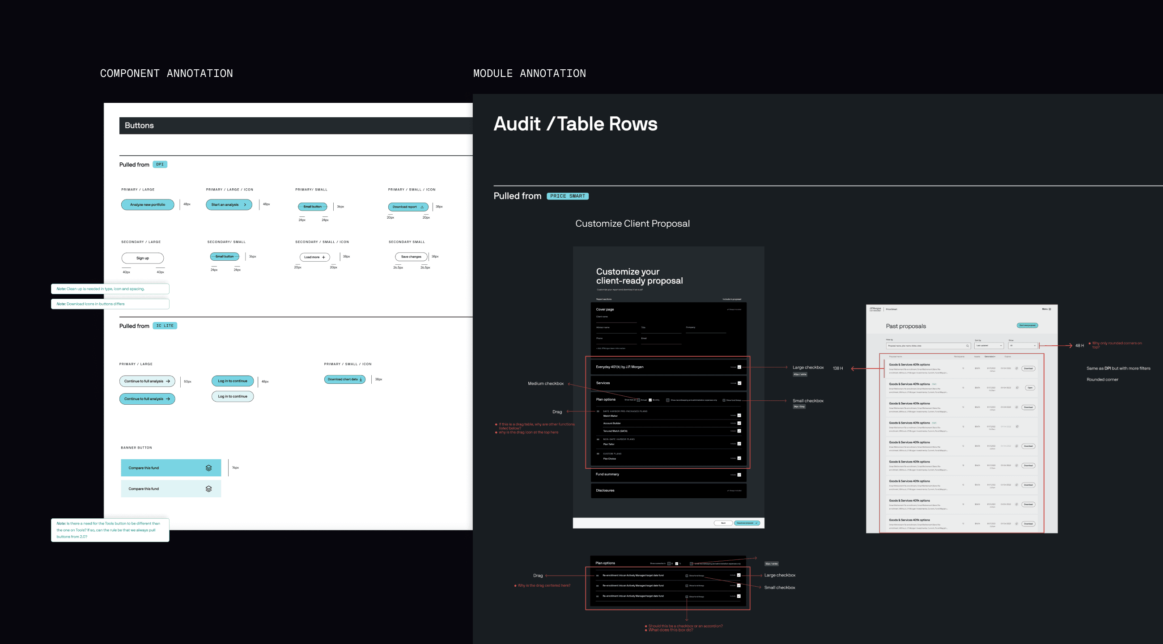The image size is (1163, 644).
Task: Toggle the Include checkbox for Tenured Match (QACA)
Action: click(x=739, y=431)
